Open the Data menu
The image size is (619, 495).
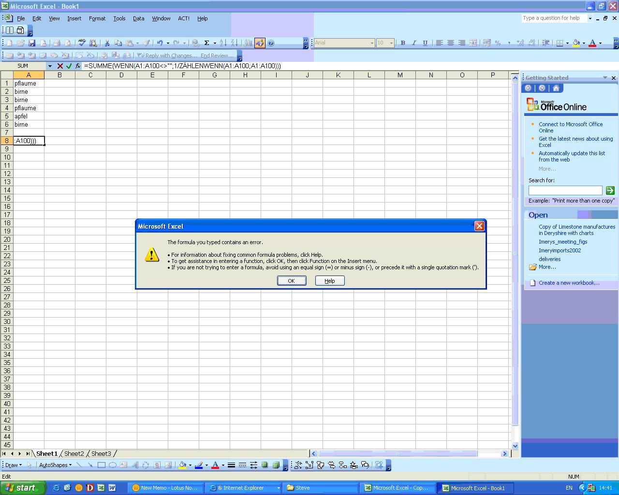[139, 18]
